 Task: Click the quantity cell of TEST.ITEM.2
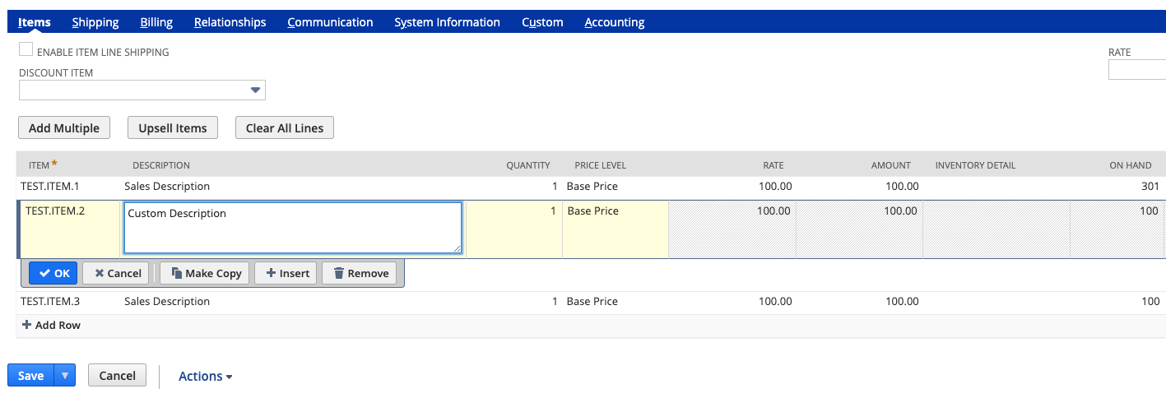[x=514, y=229]
